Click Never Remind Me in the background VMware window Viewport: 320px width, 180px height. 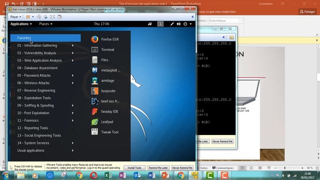tap(222, 141)
